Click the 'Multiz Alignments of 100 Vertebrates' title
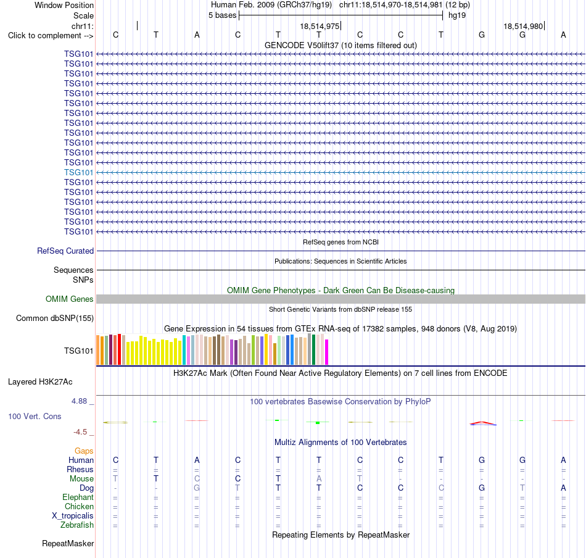 pyautogui.click(x=340, y=443)
